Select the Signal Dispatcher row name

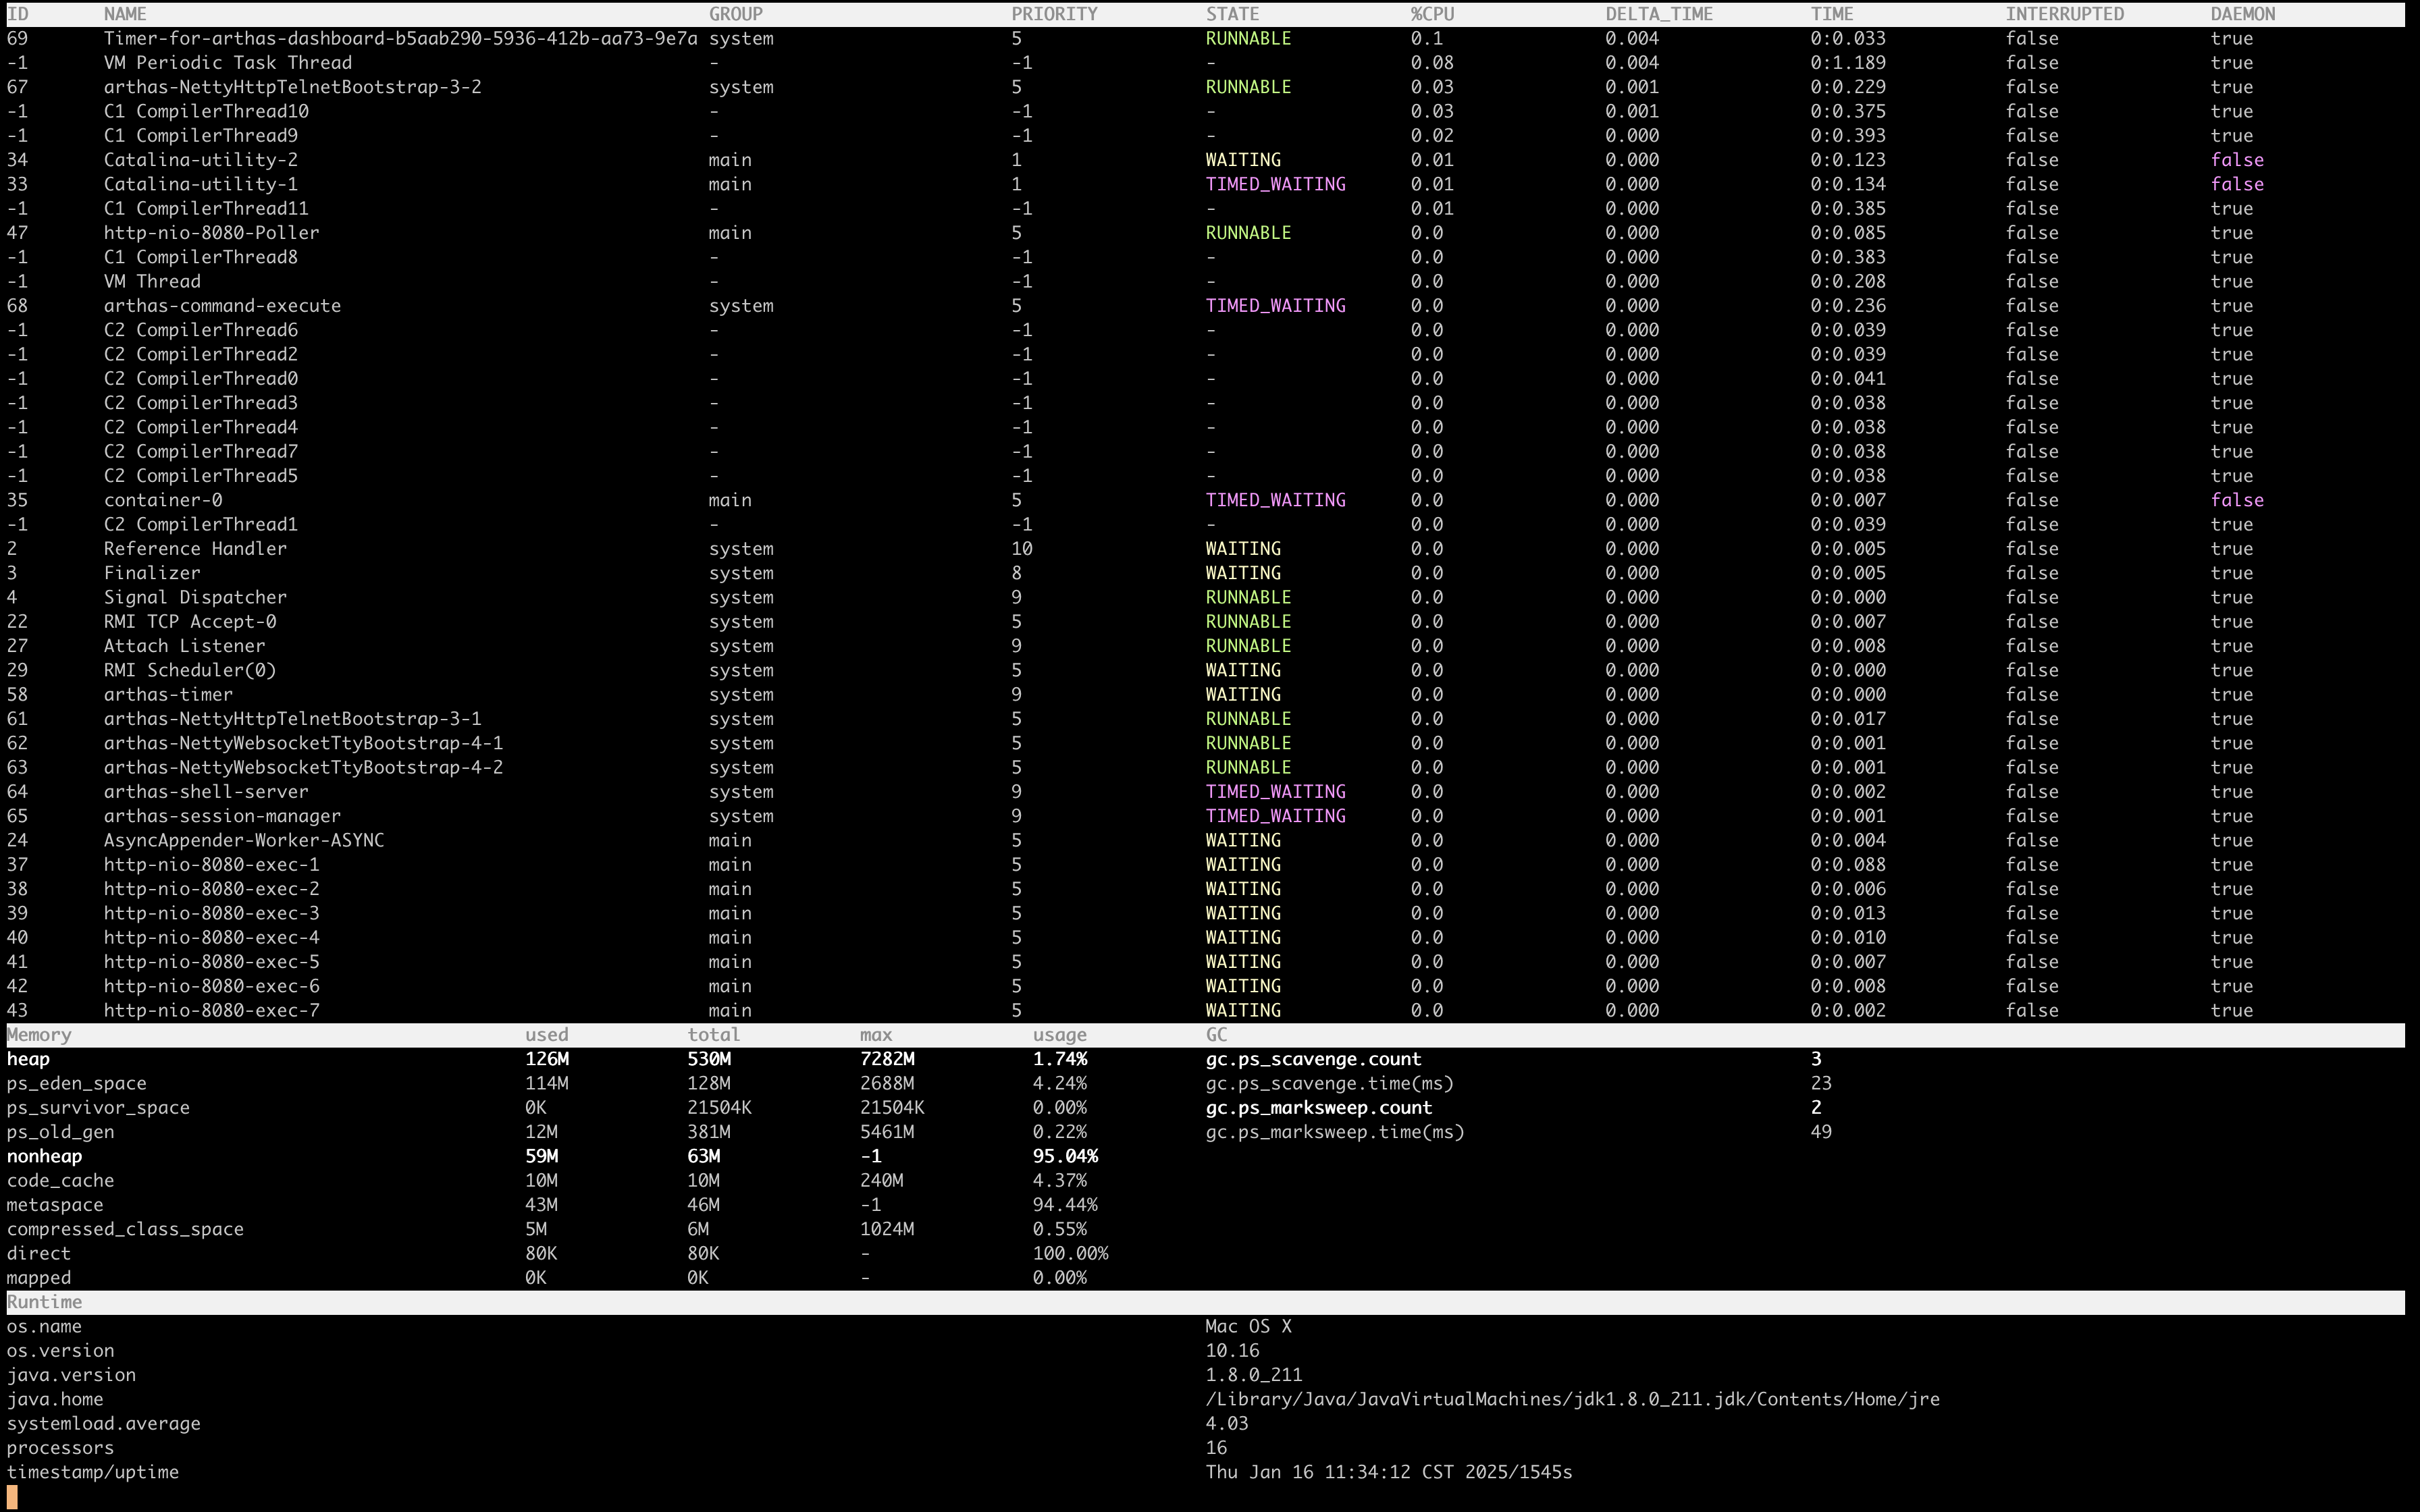tap(195, 597)
